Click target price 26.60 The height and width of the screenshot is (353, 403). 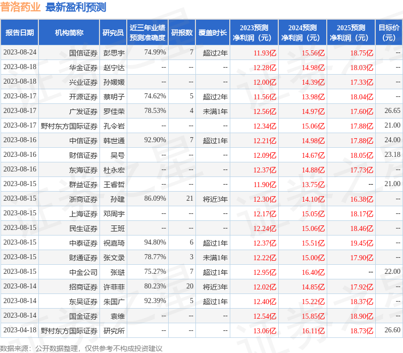coord(392,330)
